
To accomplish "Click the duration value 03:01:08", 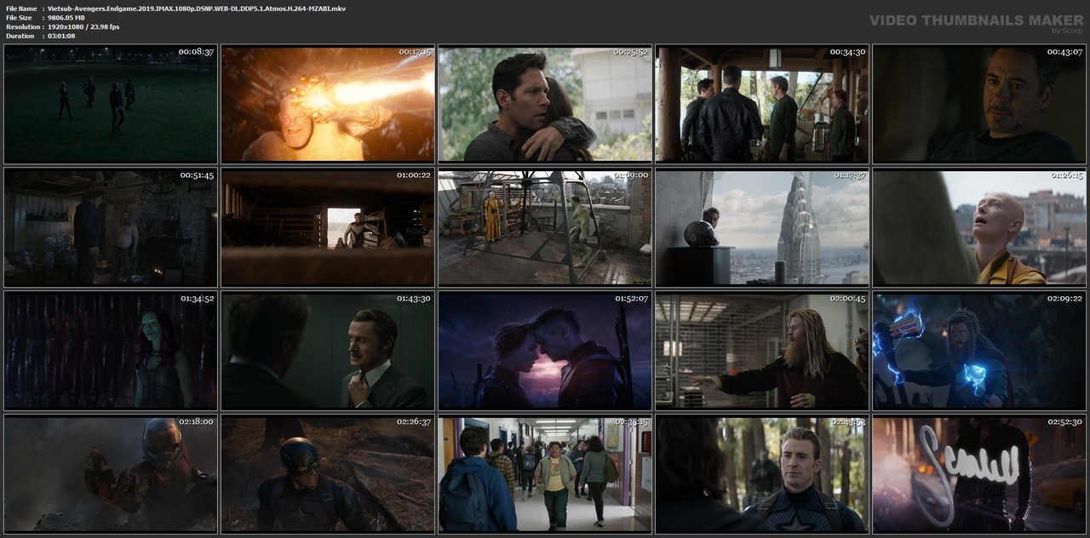I will [61, 37].
